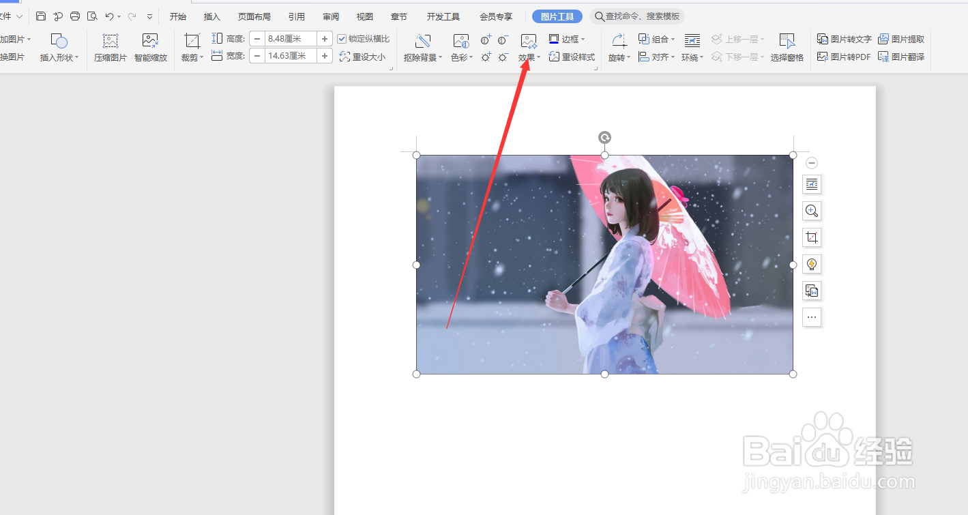Click the Undo arrow icon
The height and width of the screenshot is (515, 968).
(x=109, y=16)
